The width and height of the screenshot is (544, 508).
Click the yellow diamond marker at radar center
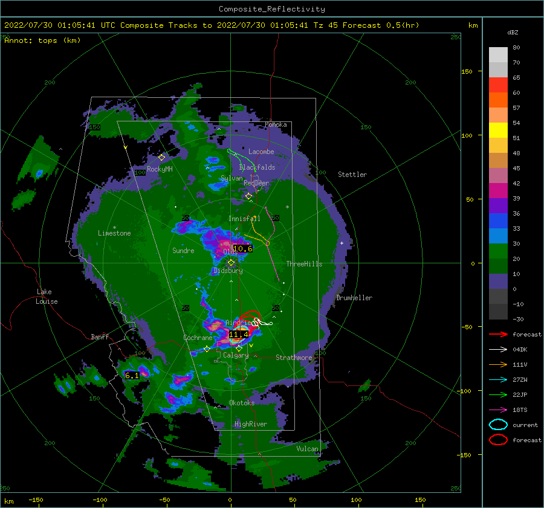[231, 263]
